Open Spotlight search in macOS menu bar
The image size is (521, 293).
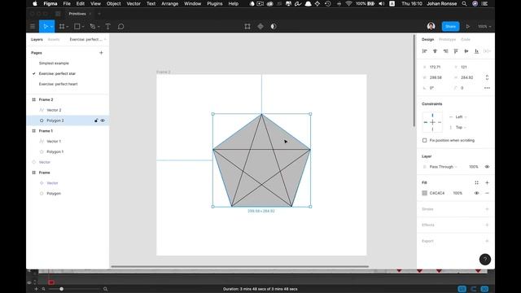pos(464,3)
